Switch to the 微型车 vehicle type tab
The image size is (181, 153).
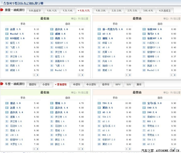[33, 84]
